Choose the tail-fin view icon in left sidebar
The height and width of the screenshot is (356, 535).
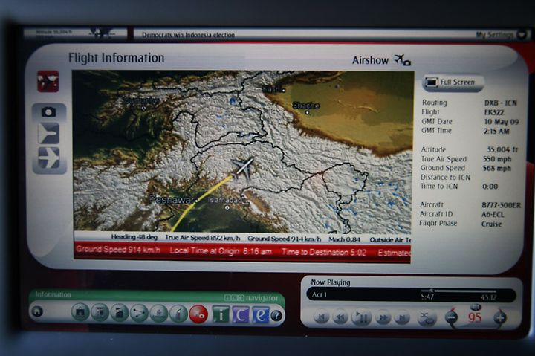click(49, 134)
